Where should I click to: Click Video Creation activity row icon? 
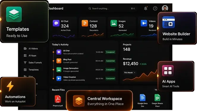59,79
